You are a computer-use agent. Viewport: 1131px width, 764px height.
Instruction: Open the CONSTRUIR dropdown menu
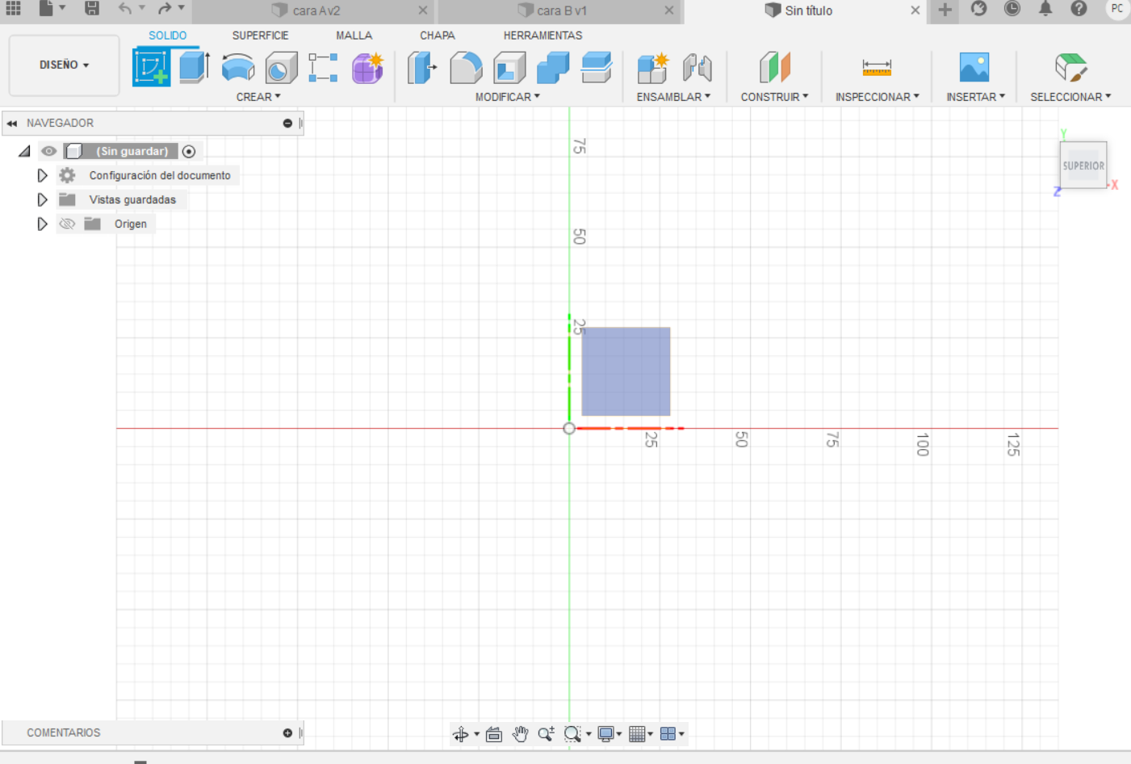pos(774,97)
